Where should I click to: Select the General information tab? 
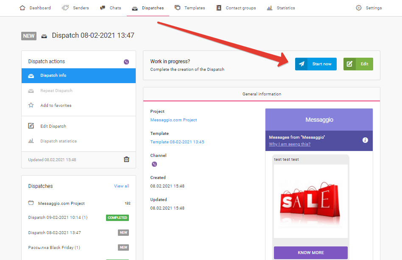tap(262, 94)
